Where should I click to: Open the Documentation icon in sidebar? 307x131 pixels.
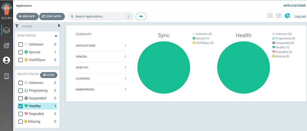coord(6,76)
